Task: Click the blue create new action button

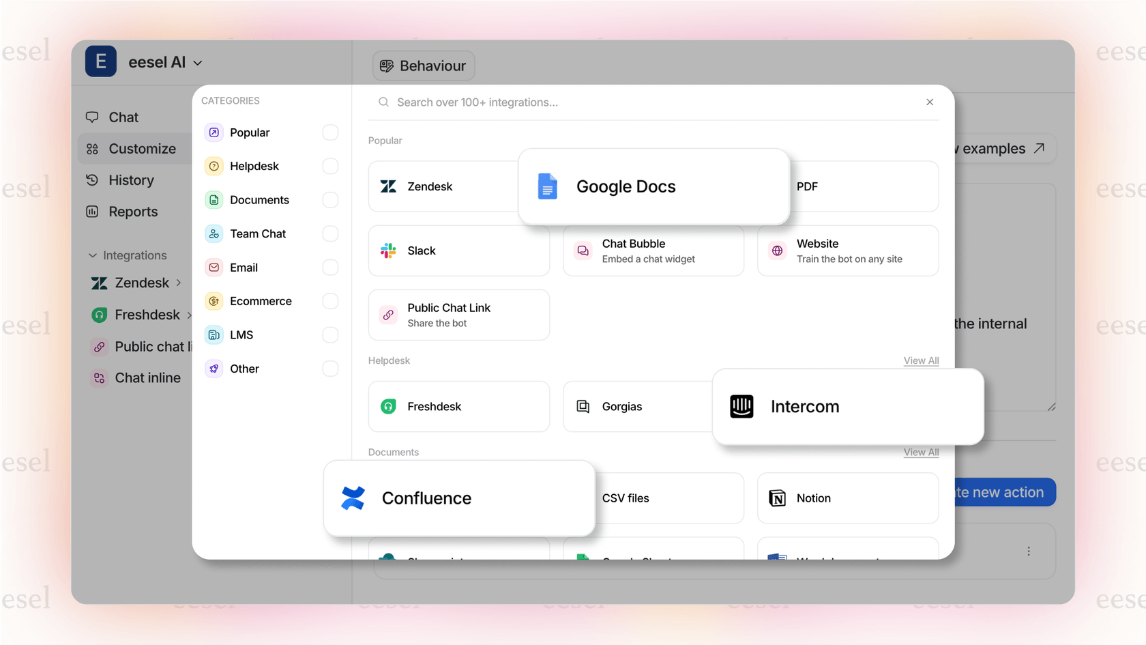Action: pyautogui.click(x=1000, y=492)
